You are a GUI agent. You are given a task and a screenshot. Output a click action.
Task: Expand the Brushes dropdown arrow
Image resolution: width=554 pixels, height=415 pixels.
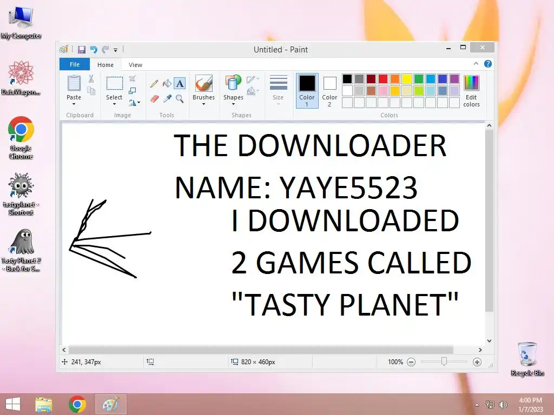[203, 104]
